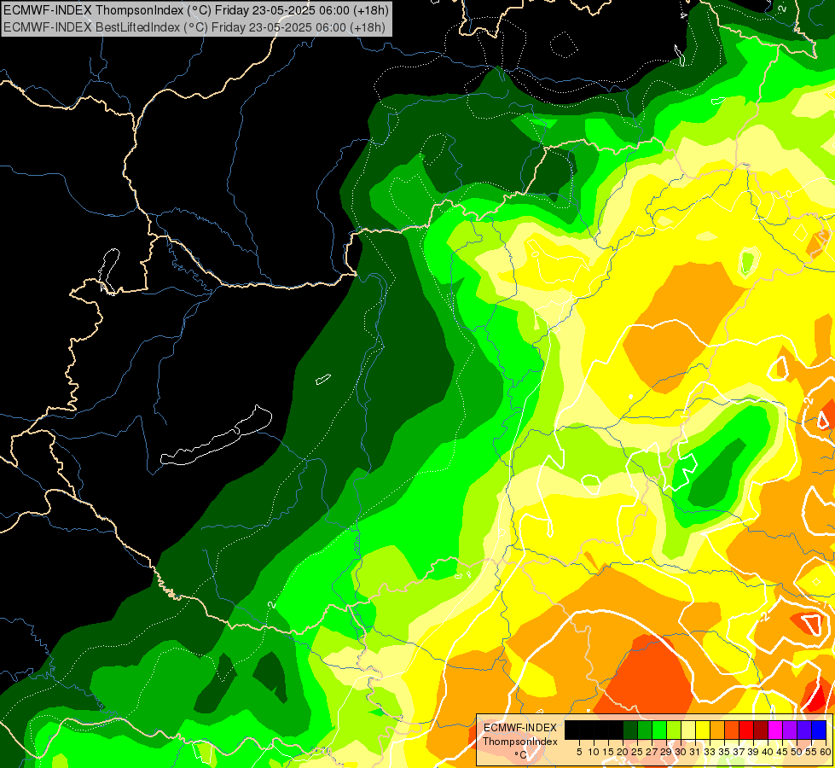Click the legend tick value 10
Image resolution: width=835 pixels, height=768 pixels.
click(x=594, y=752)
